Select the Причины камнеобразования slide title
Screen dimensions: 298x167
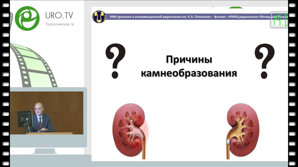(189, 67)
